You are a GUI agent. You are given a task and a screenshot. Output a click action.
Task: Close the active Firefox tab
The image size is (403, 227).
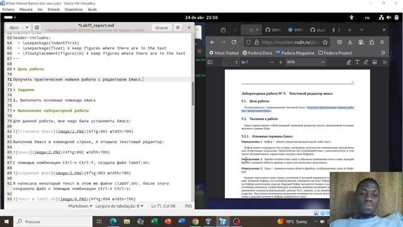coord(257,30)
